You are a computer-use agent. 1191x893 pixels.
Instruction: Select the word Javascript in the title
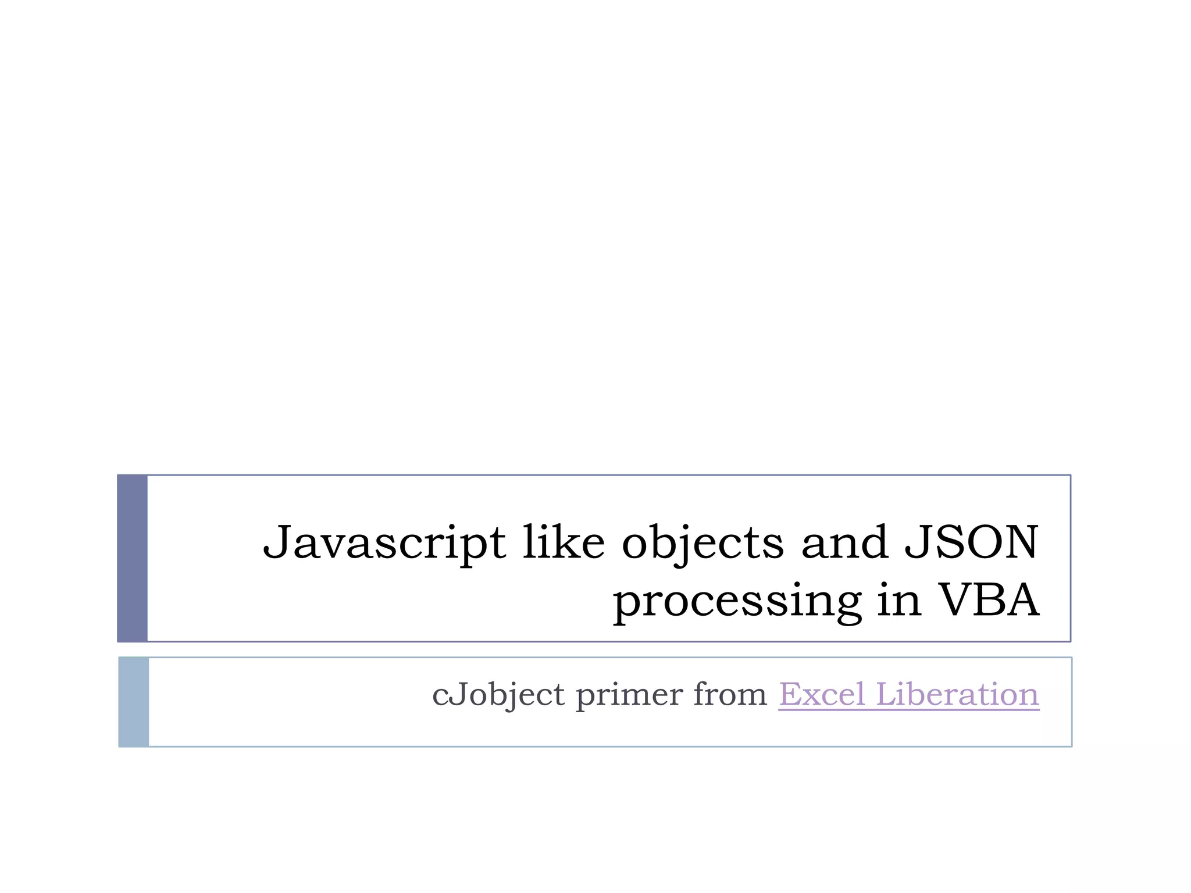click(384, 544)
